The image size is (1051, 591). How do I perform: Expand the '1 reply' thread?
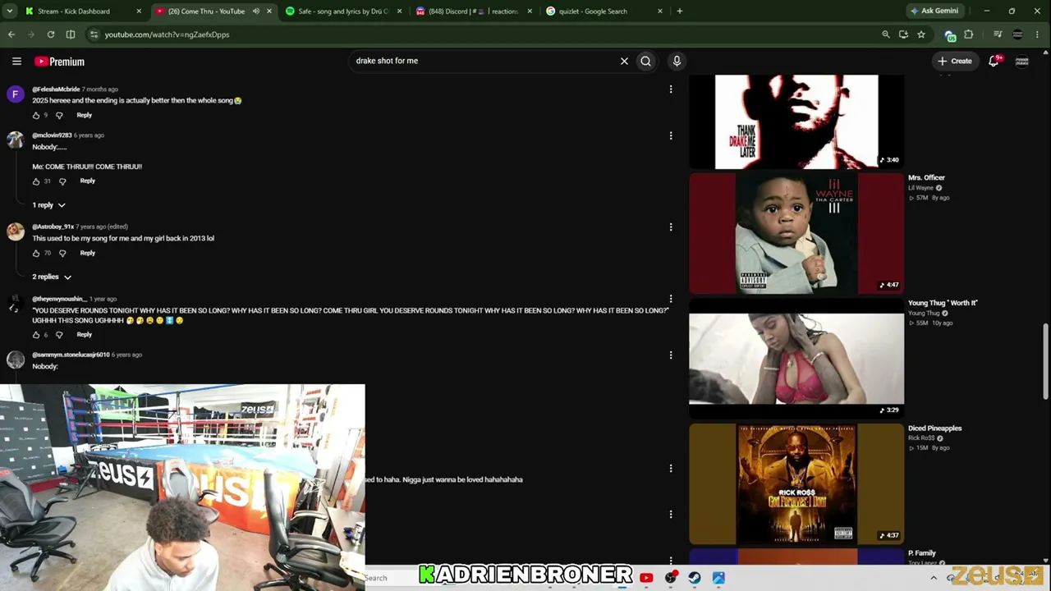click(x=48, y=205)
